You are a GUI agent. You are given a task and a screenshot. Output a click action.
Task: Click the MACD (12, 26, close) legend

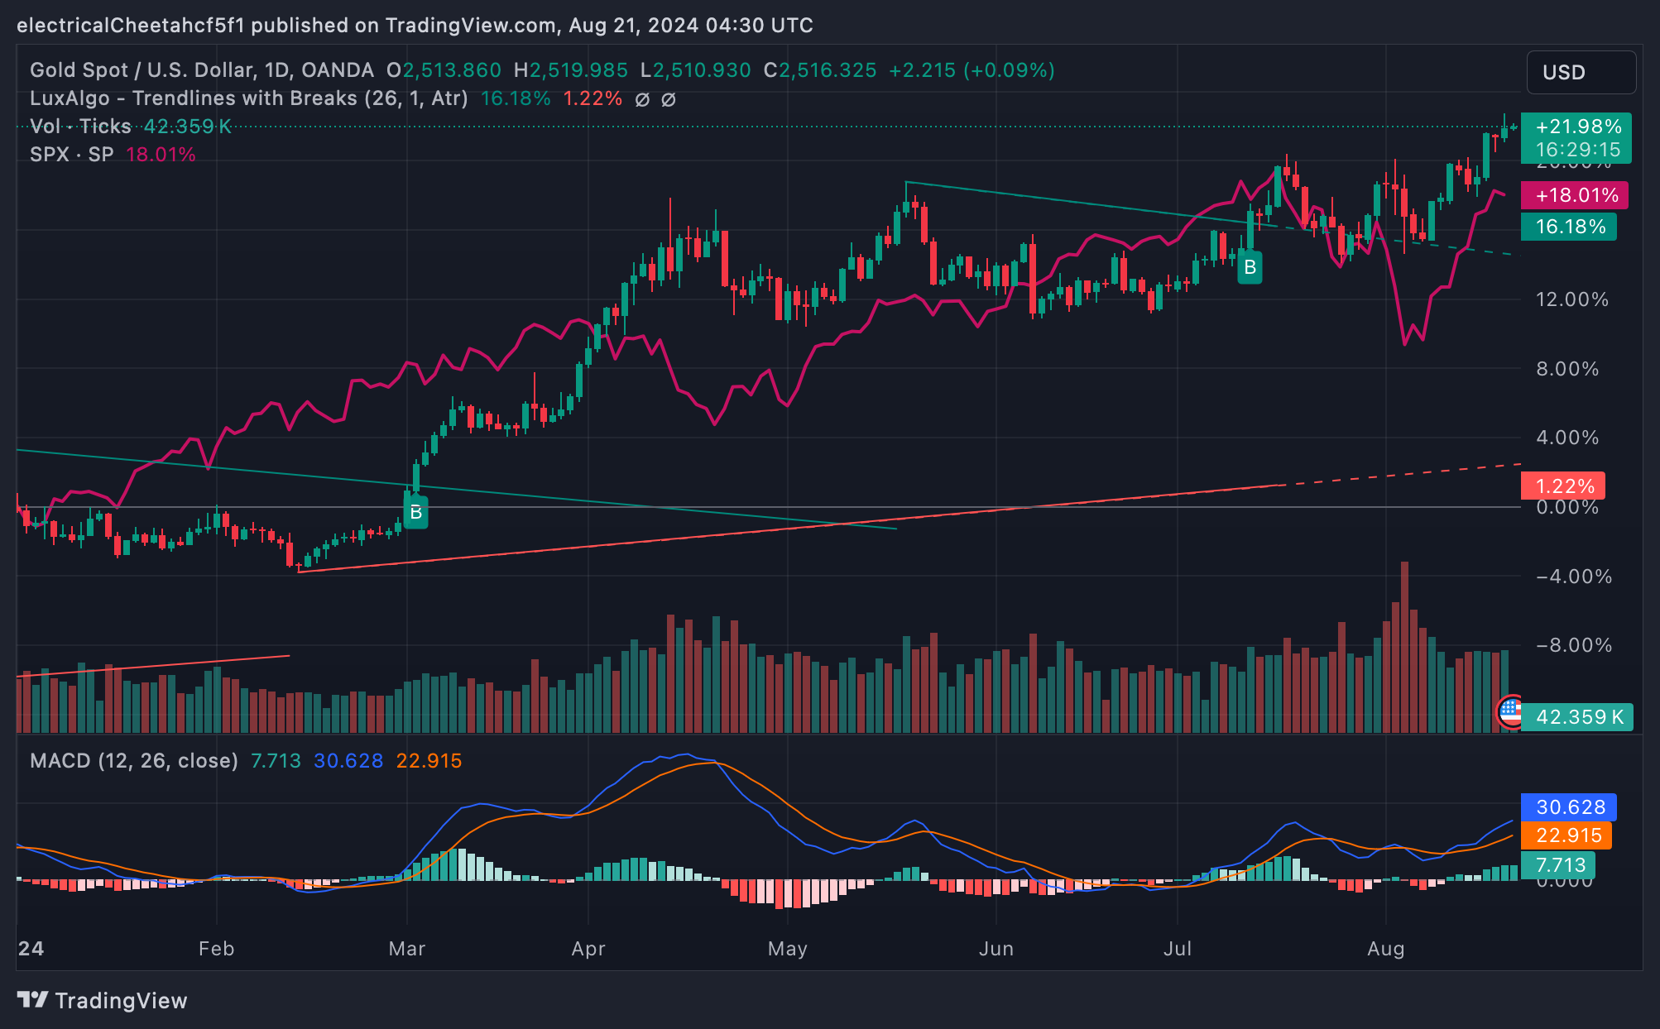[133, 760]
